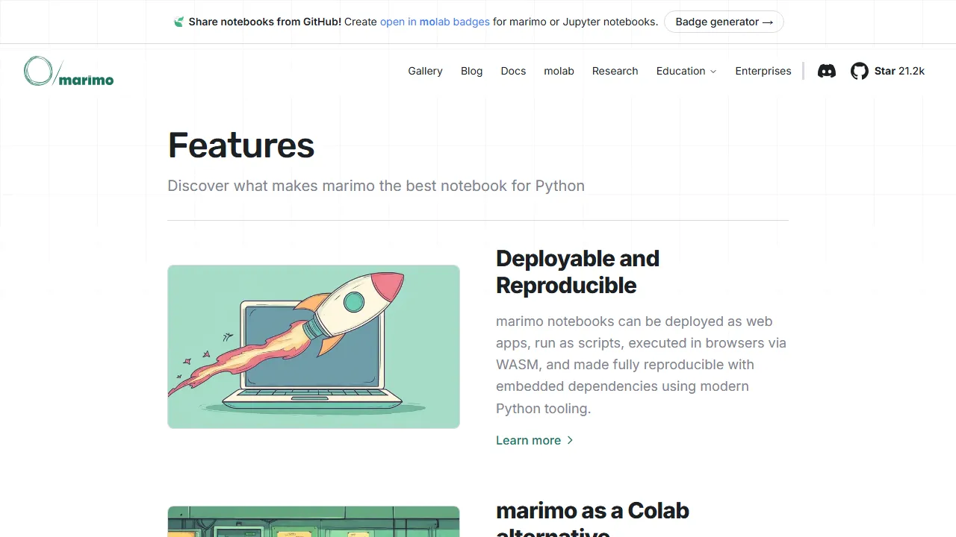The image size is (956, 537).
Task: Open the Gallery page
Action: pyautogui.click(x=425, y=71)
